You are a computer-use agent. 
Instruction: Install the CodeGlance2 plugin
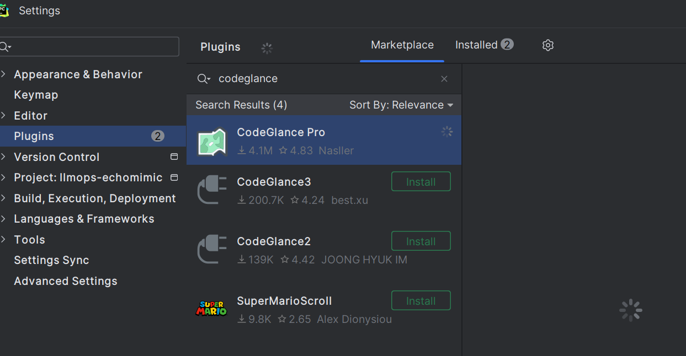pyautogui.click(x=421, y=241)
